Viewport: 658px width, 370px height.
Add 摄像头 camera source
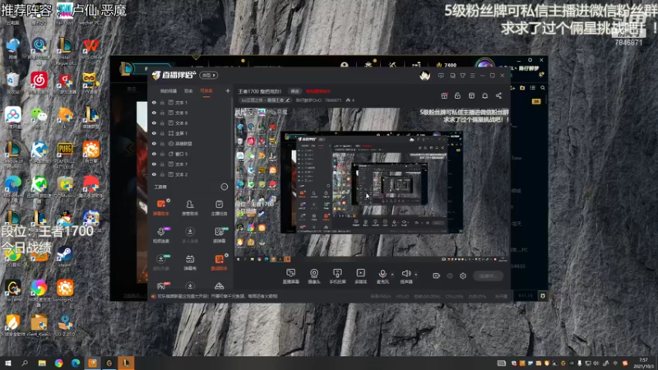click(x=314, y=276)
